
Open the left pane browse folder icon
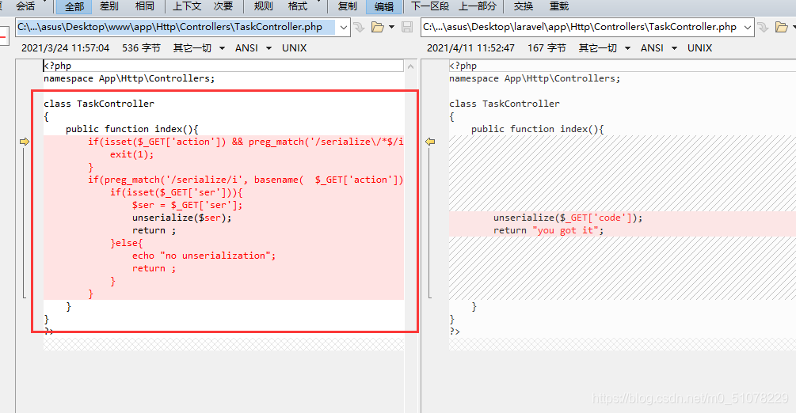coord(377,28)
